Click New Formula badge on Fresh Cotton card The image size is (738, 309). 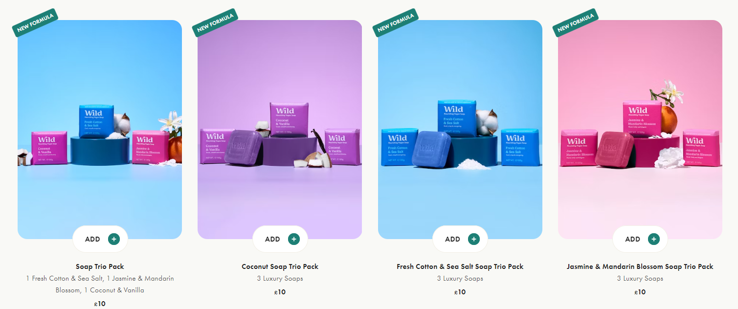pos(396,22)
